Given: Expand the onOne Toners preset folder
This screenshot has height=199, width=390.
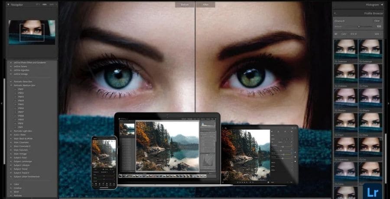Looking at the screenshot, I should pos(11,66).
